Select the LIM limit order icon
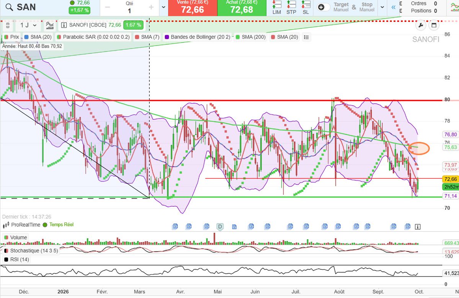This screenshot has height=298, width=459. tap(277, 7)
